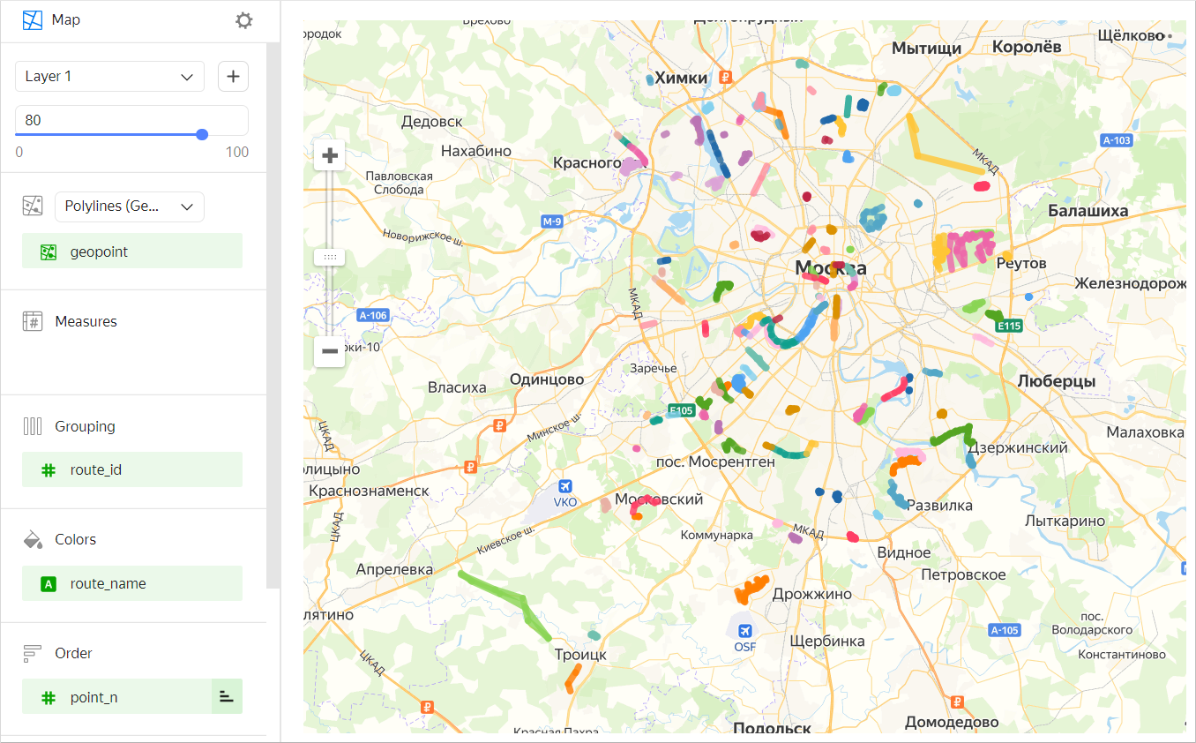This screenshot has width=1196, height=743.
Task: Click the Colors paint bucket icon
Action: pos(32,538)
